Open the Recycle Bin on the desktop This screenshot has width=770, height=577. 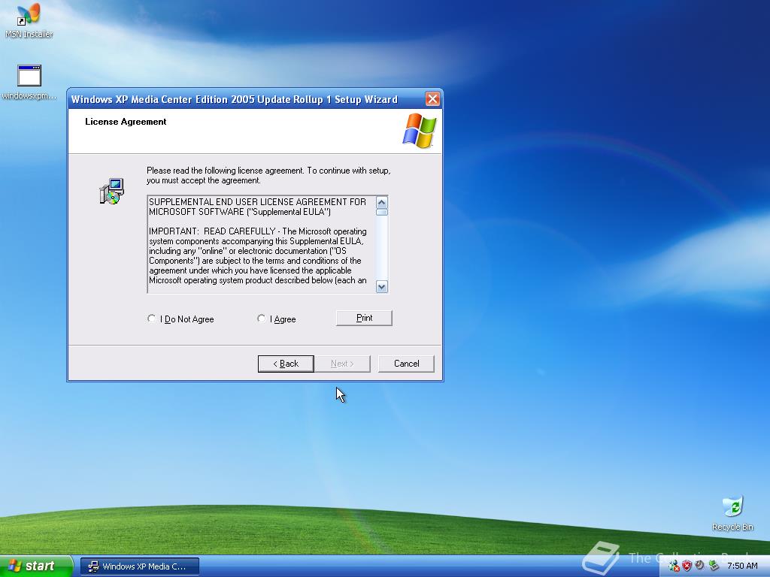732,513
